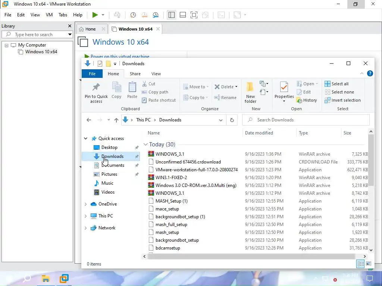
Task: Open the VMware File menu
Action: point(8,15)
